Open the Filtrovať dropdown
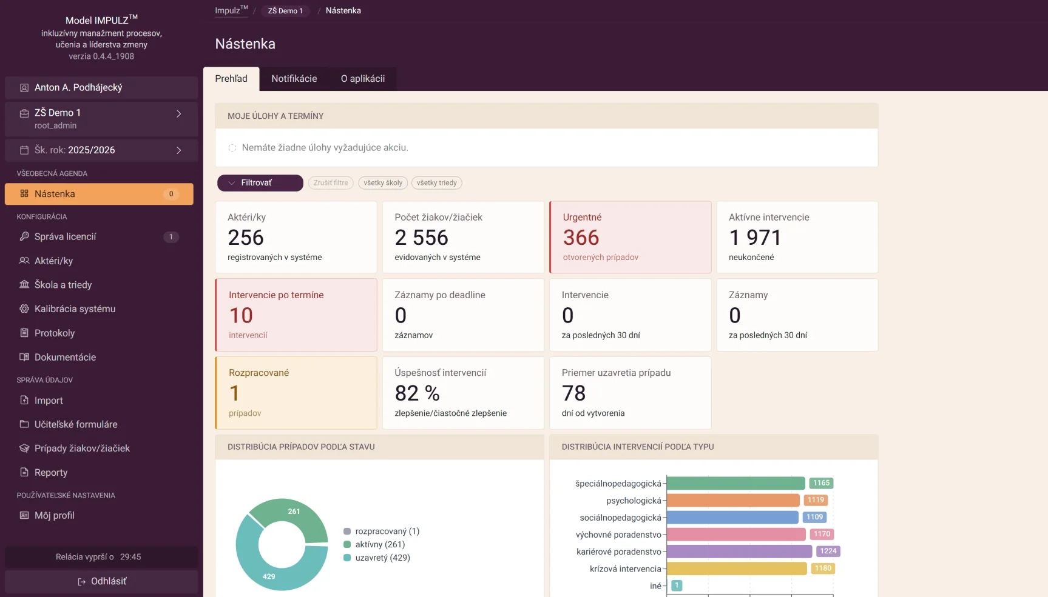Screen dimensions: 1048x597 coord(260,183)
